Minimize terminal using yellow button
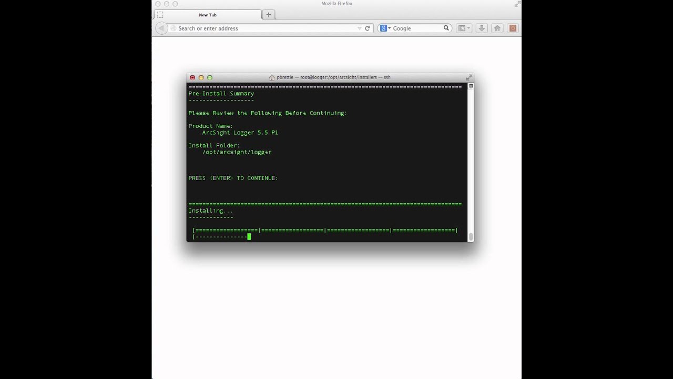This screenshot has height=379, width=673. (201, 77)
